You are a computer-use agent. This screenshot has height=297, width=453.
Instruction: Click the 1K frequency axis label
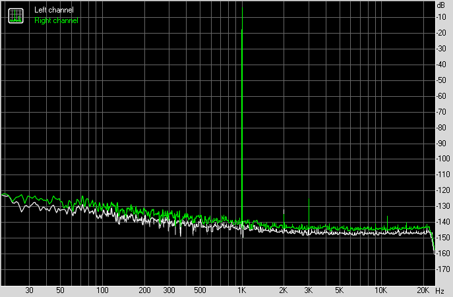click(242, 290)
